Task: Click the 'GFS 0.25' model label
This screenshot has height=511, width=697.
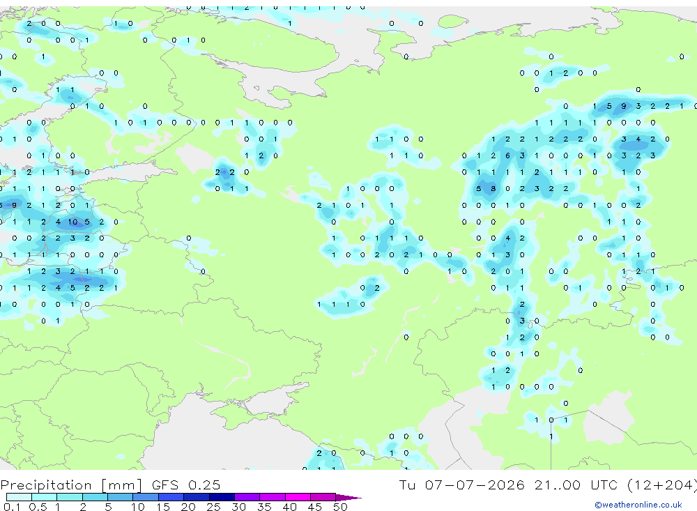Action: click(186, 485)
